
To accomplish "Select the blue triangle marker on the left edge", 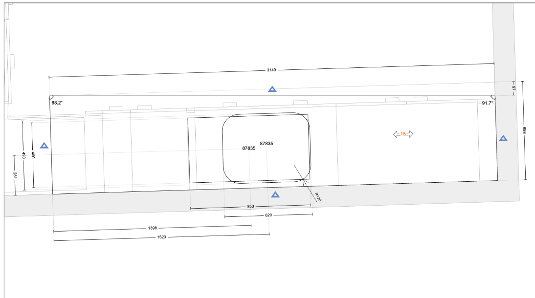I will (44, 144).
